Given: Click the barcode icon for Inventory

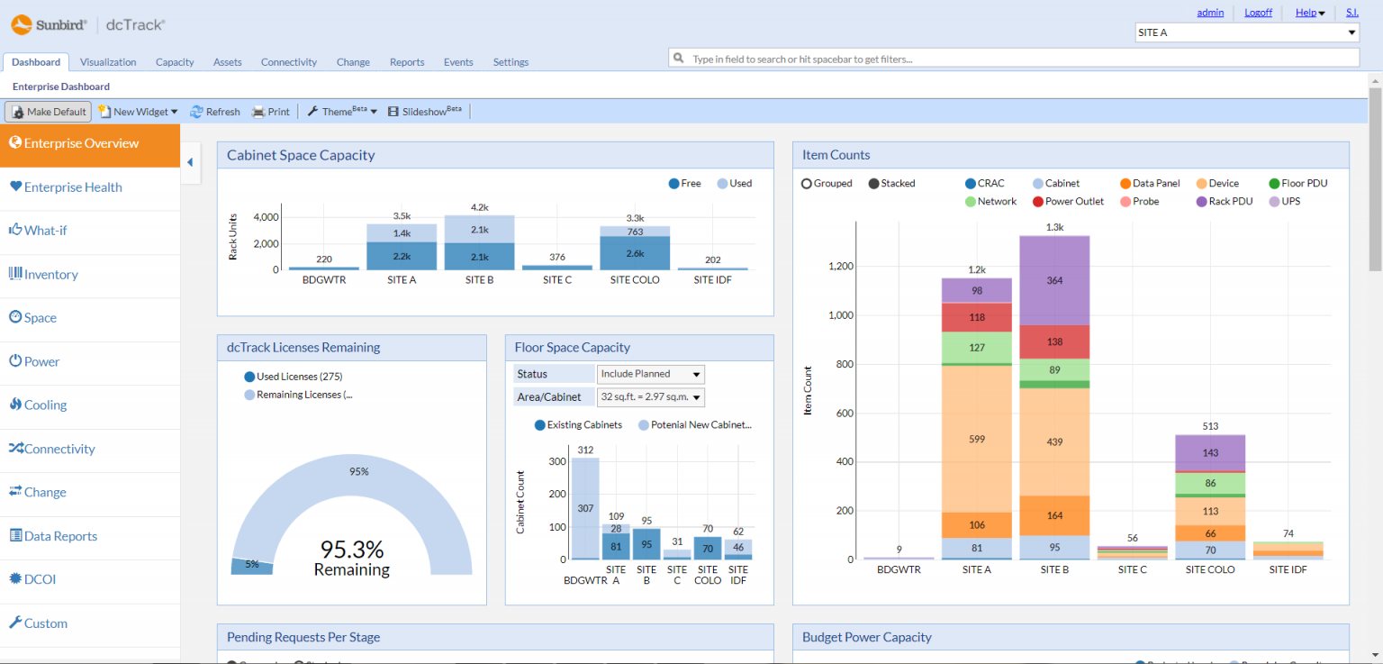Looking at the screenshot, I should point(15,274).
